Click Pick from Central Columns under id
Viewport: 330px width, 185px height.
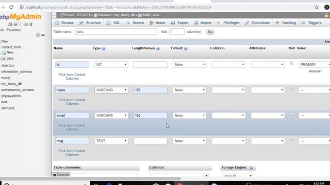click(72, 77)
